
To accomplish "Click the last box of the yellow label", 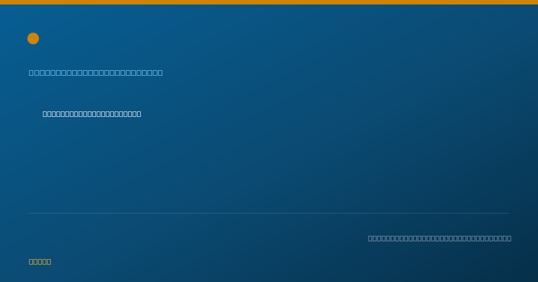I will [49, 262].
